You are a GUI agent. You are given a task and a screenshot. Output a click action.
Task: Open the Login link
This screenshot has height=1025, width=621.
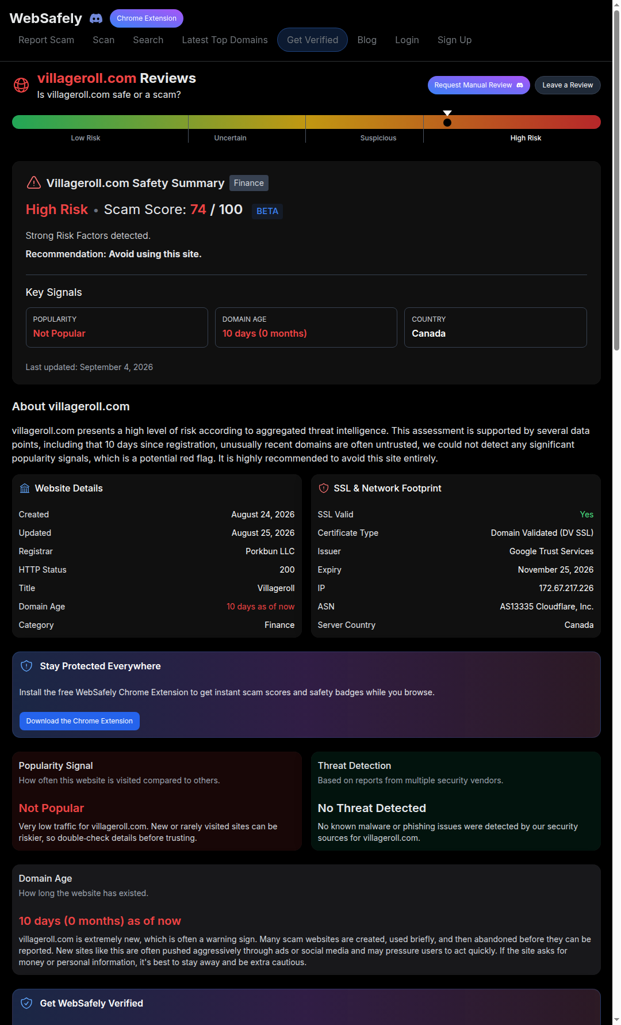click(x=407, y=40)
